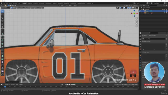Select the Spin tool
This screenshot has height=95, width=168.
(x=2, y=59)
